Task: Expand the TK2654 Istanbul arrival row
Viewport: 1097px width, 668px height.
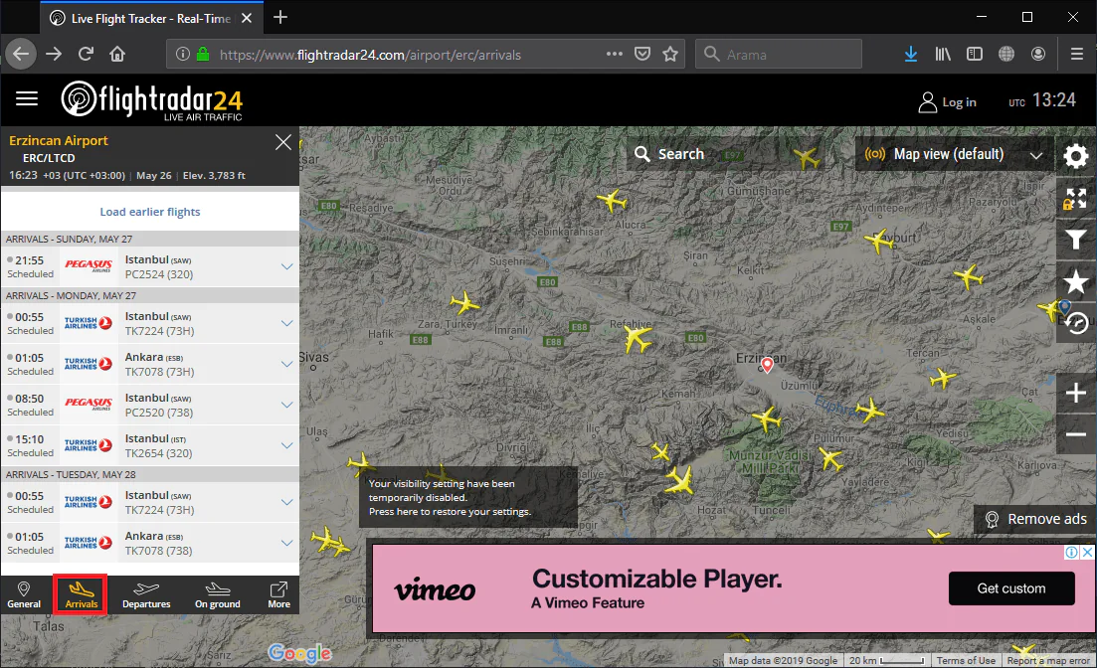Action: 287,445
